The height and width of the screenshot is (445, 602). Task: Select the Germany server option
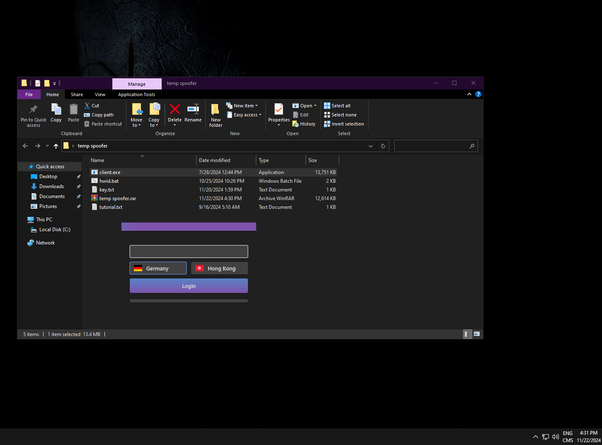[x=158, y=268]
